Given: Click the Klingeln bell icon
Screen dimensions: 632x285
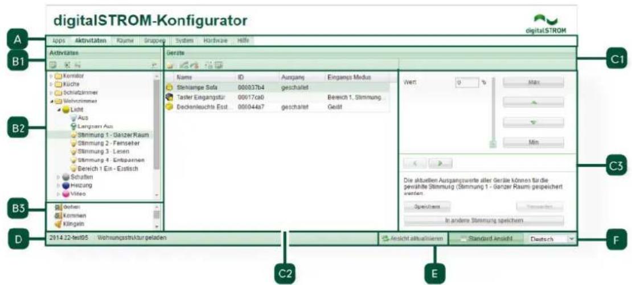Looking at the screenshot, I should [x=58, y=224].
